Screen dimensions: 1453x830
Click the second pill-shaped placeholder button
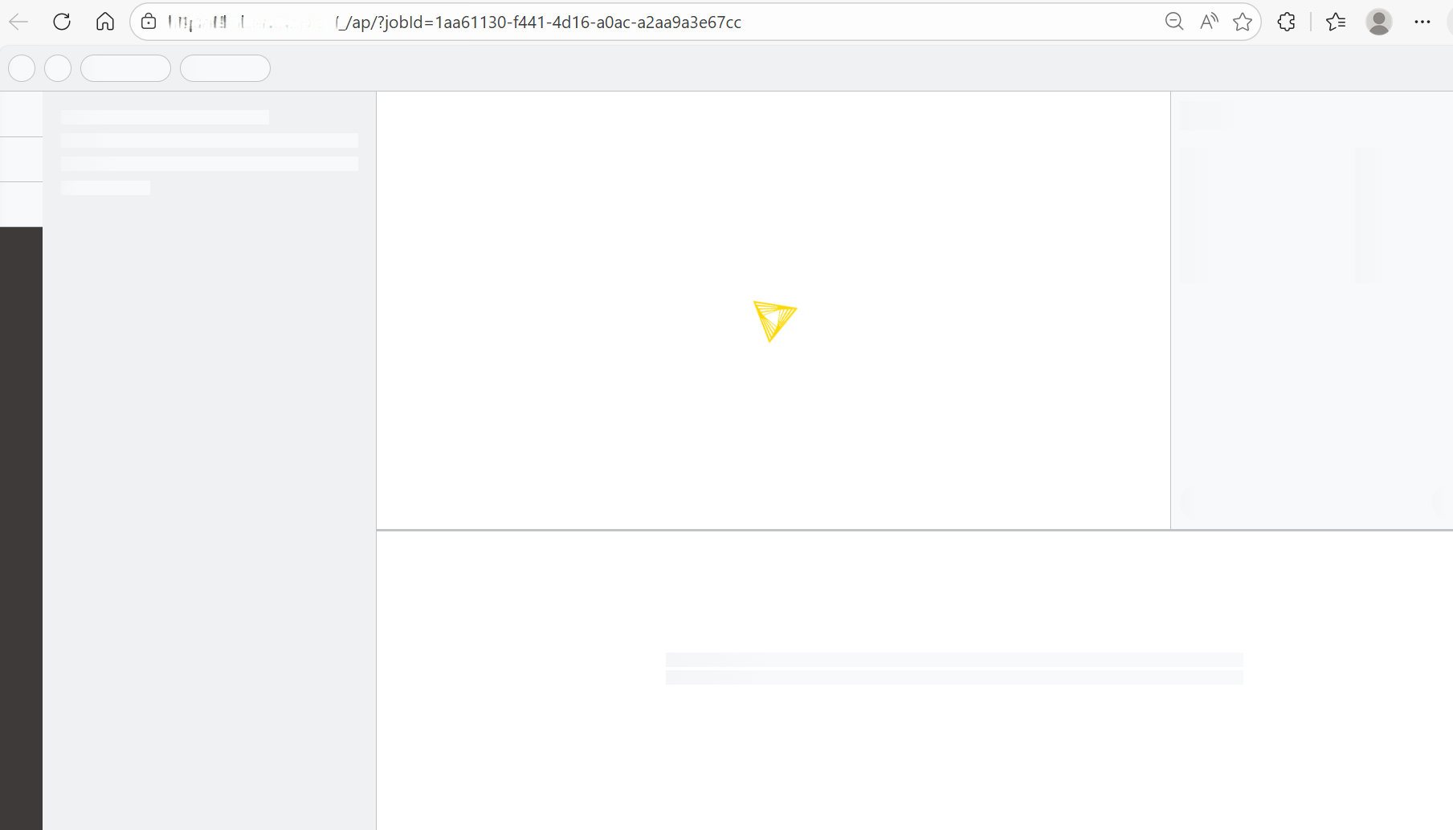coord(225,68)
